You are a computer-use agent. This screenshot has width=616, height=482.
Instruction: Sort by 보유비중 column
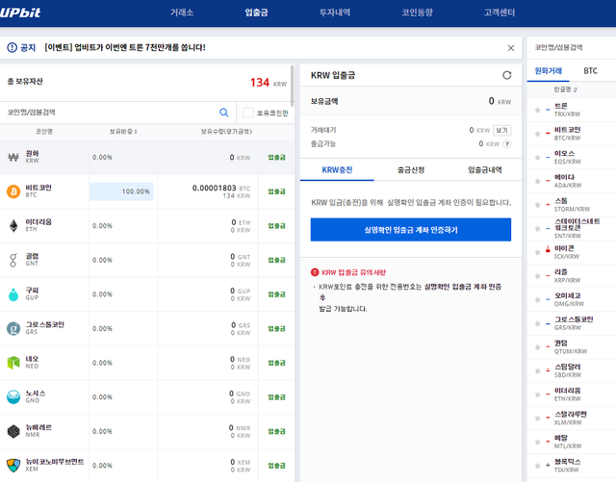tap(123, 132)
